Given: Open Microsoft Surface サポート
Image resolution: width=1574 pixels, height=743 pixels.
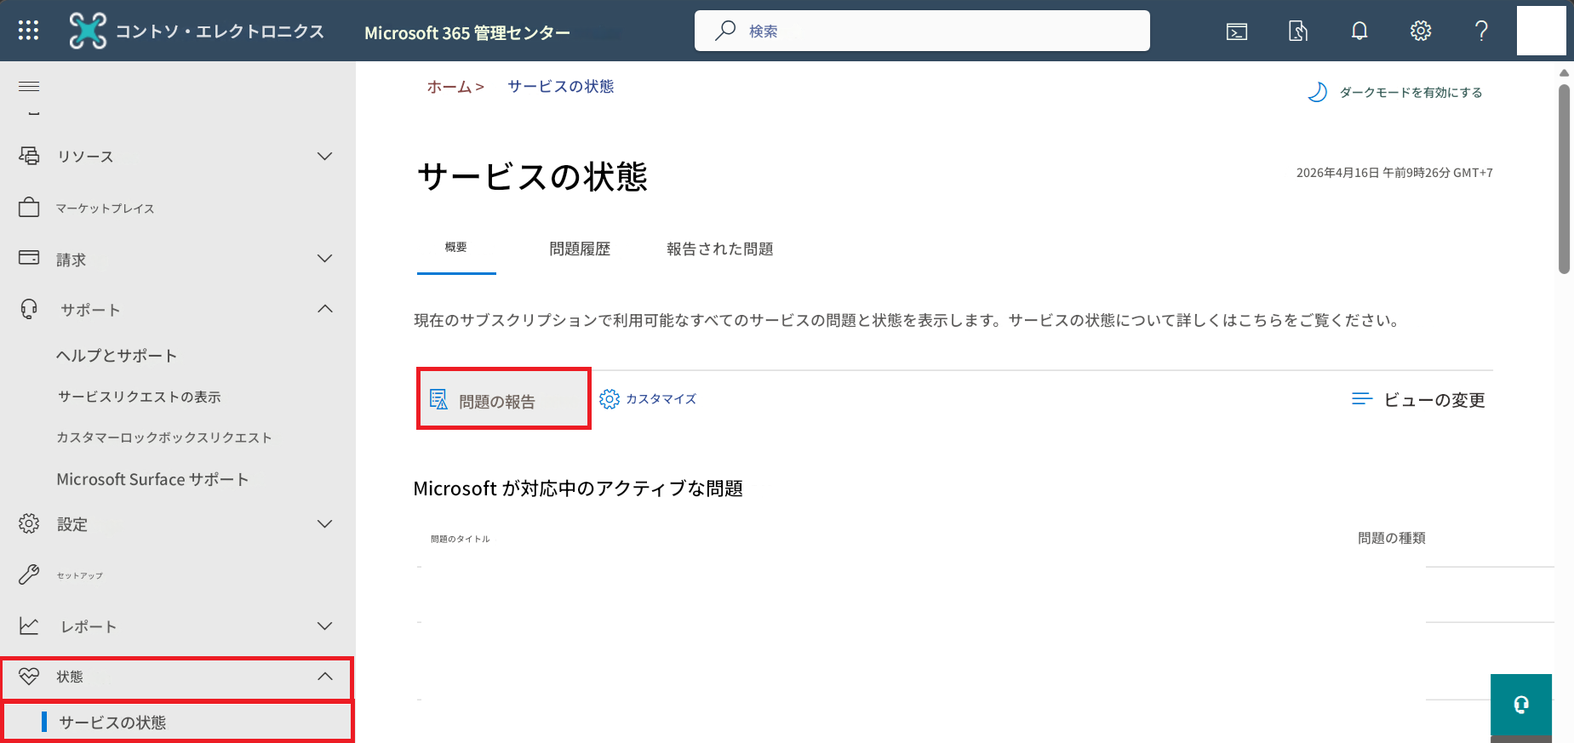Looking at the screenshot, I should (x=152, y=479).
